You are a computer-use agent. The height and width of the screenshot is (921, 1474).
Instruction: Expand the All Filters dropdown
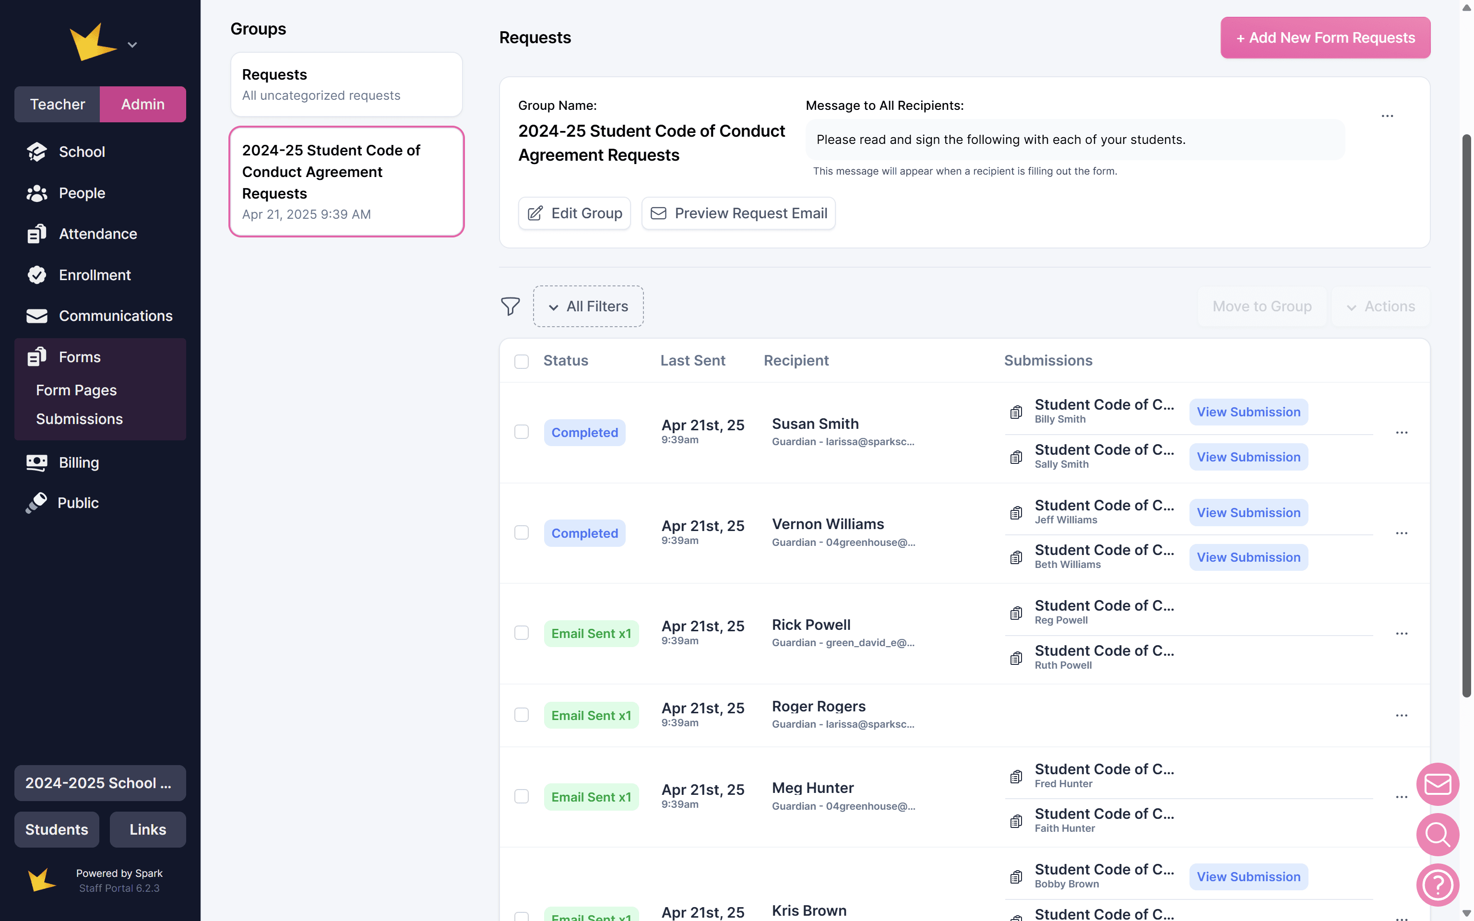[x=588, y=307]
